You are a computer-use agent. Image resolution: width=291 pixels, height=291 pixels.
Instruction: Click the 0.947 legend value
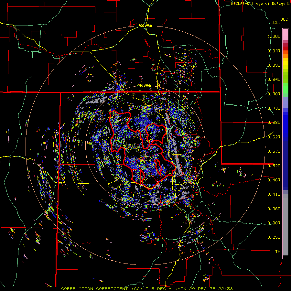[x=274, y=51]
